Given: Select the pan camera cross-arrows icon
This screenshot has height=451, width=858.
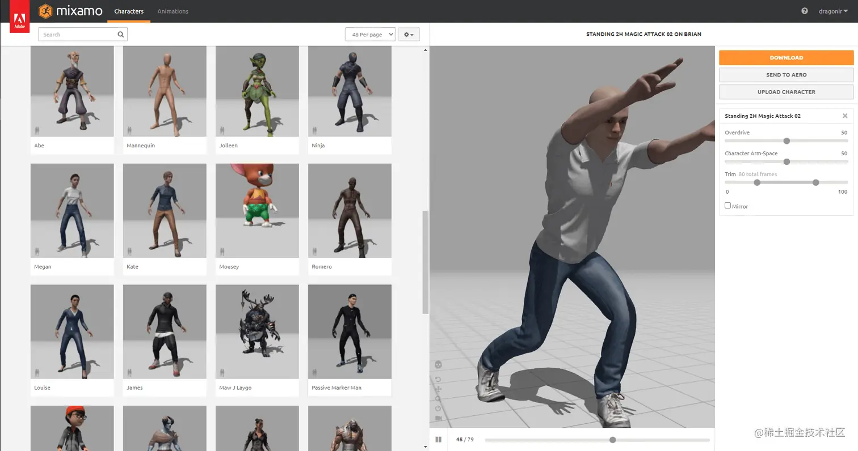Looking at the screenshot, I should (438, 389).
